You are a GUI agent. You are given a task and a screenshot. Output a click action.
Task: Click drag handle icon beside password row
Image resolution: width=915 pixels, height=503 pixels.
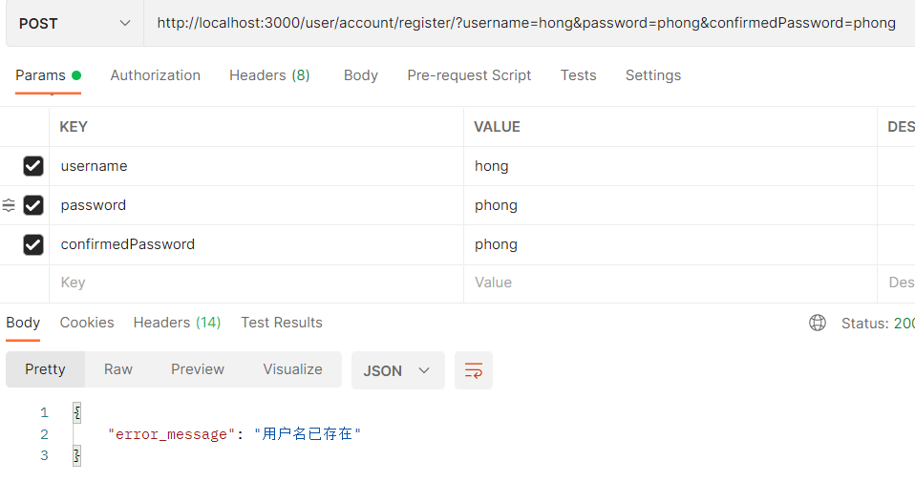point(9,205)
